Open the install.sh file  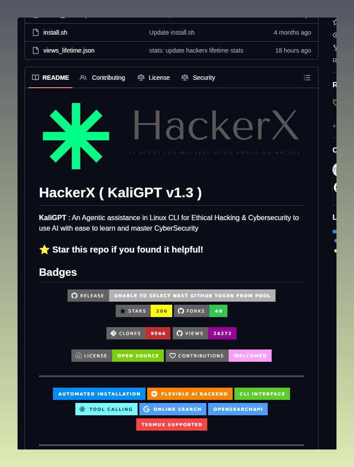coord(55,32)
